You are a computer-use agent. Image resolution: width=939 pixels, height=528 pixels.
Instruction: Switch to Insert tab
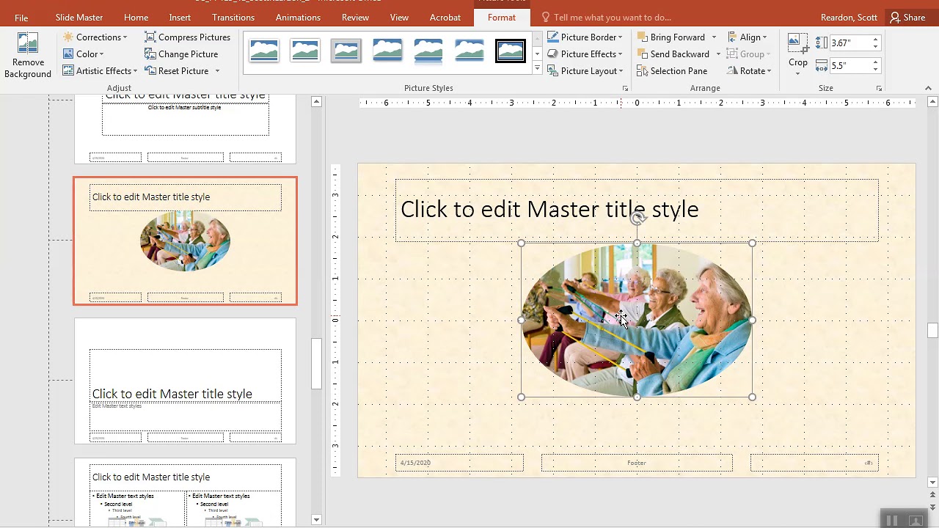click(180, 18)
